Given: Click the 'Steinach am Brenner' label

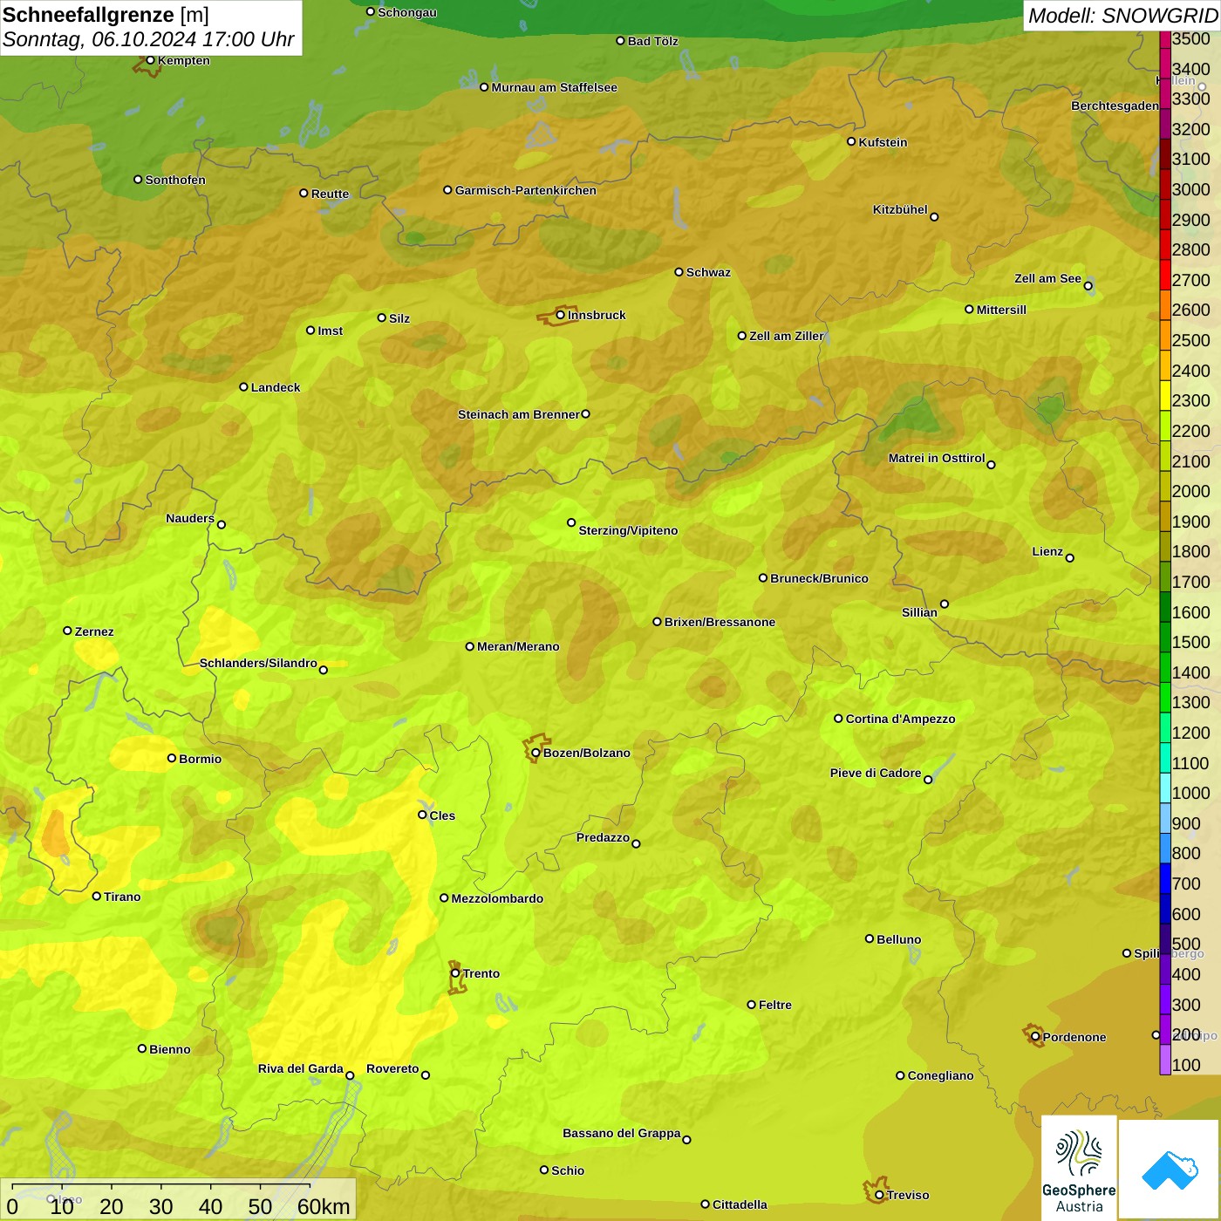Looking at the screenshot, I should click(518, 414).
